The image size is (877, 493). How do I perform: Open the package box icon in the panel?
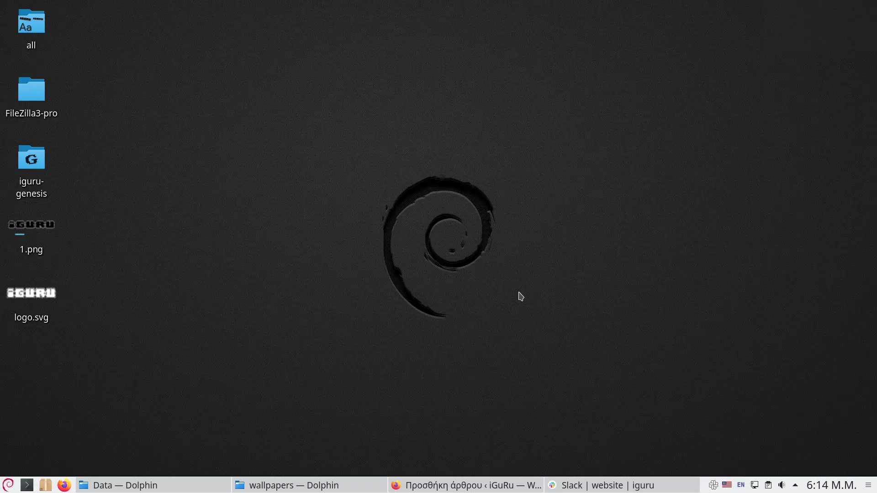[45, 485]
